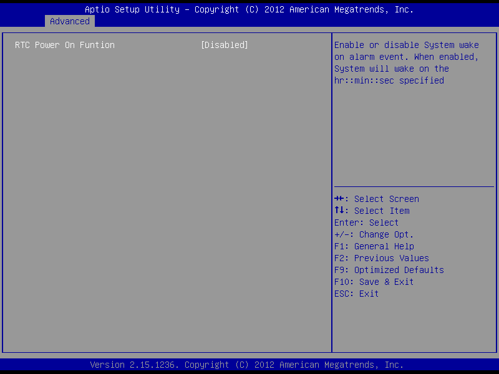Click the hr::min::sec specified help line

pos(389,80)
